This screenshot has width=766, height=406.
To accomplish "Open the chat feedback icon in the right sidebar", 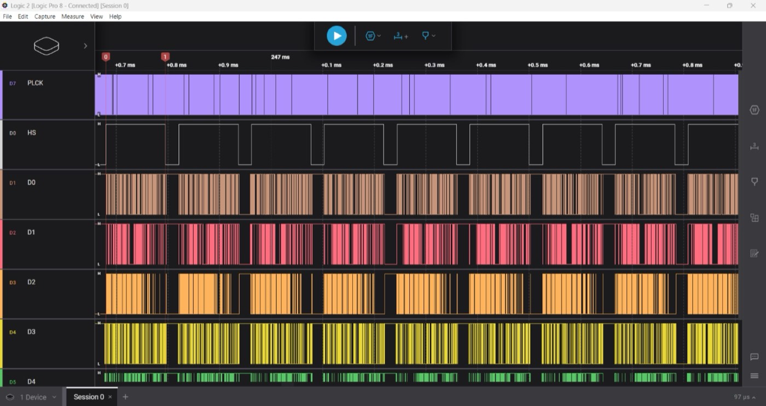I will [754, 357].
